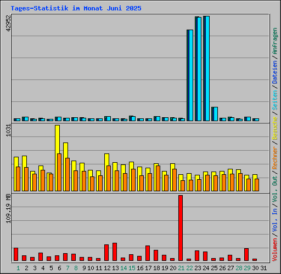
Task: Click the Dateien legend label
Action: coord(275,72)
